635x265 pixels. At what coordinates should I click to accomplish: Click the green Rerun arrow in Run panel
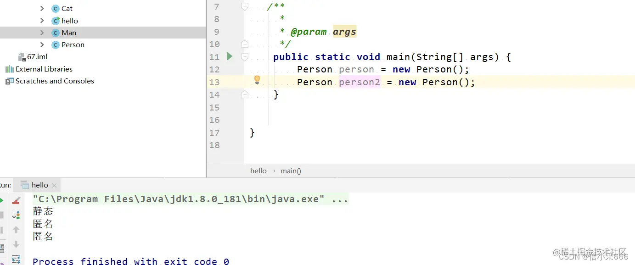click(x=2, y=200)
